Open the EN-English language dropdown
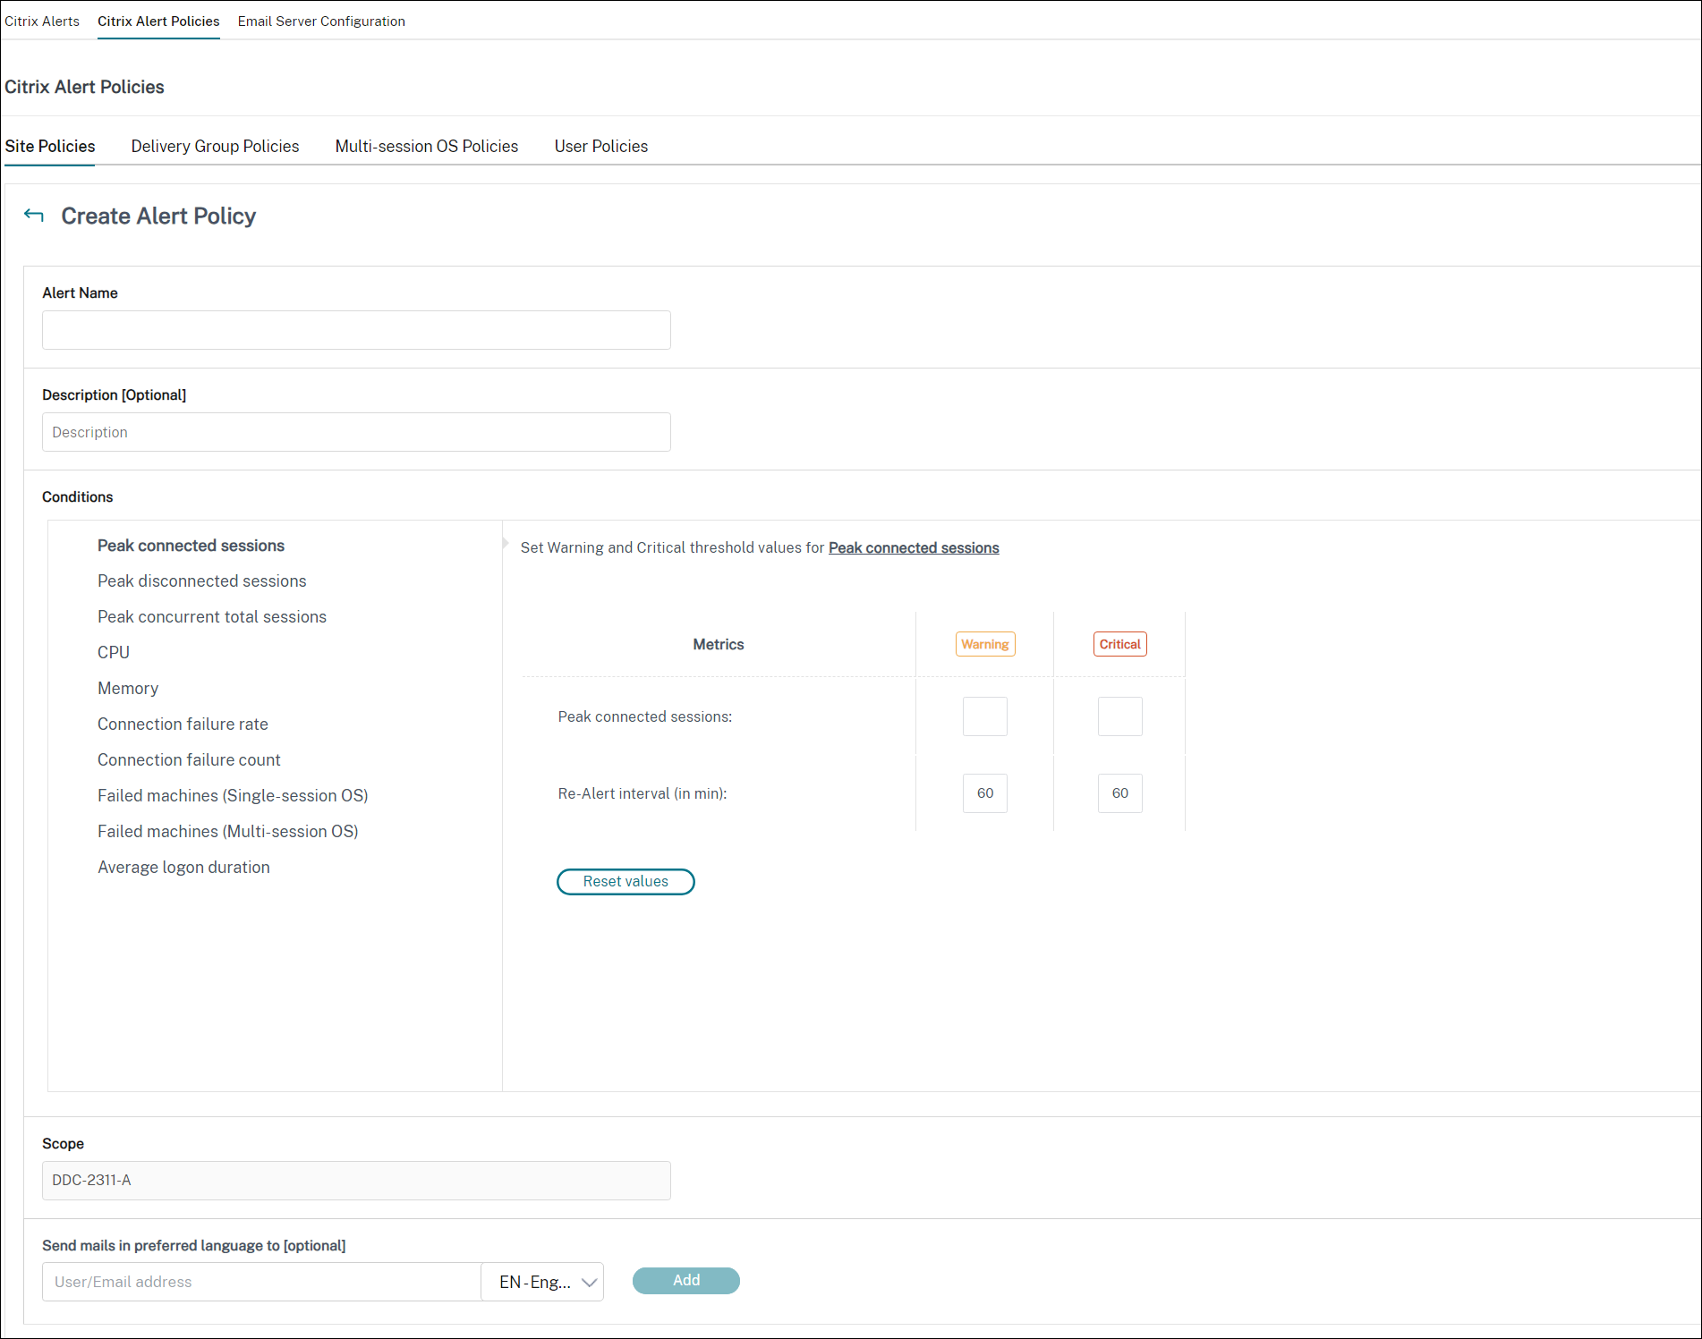Image resolution: width=1702 pixels, height=1339 pixels. 542,1282
